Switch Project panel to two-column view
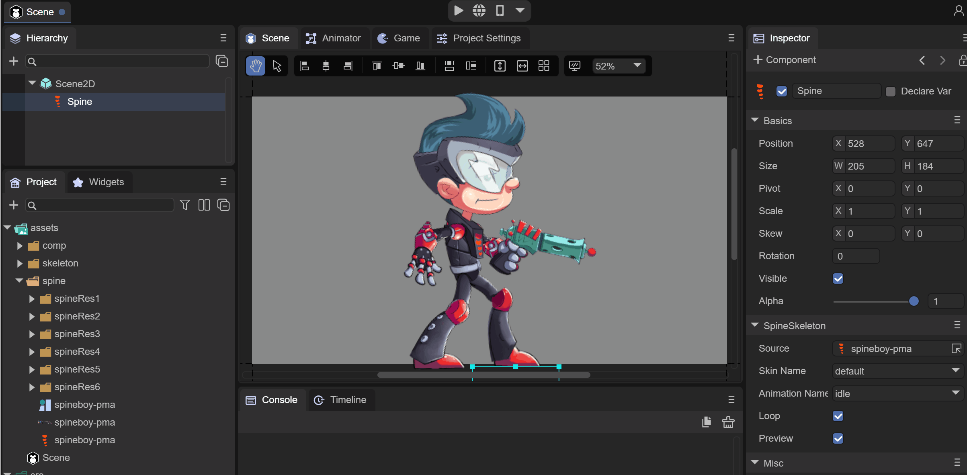 [x=204, y=205]
